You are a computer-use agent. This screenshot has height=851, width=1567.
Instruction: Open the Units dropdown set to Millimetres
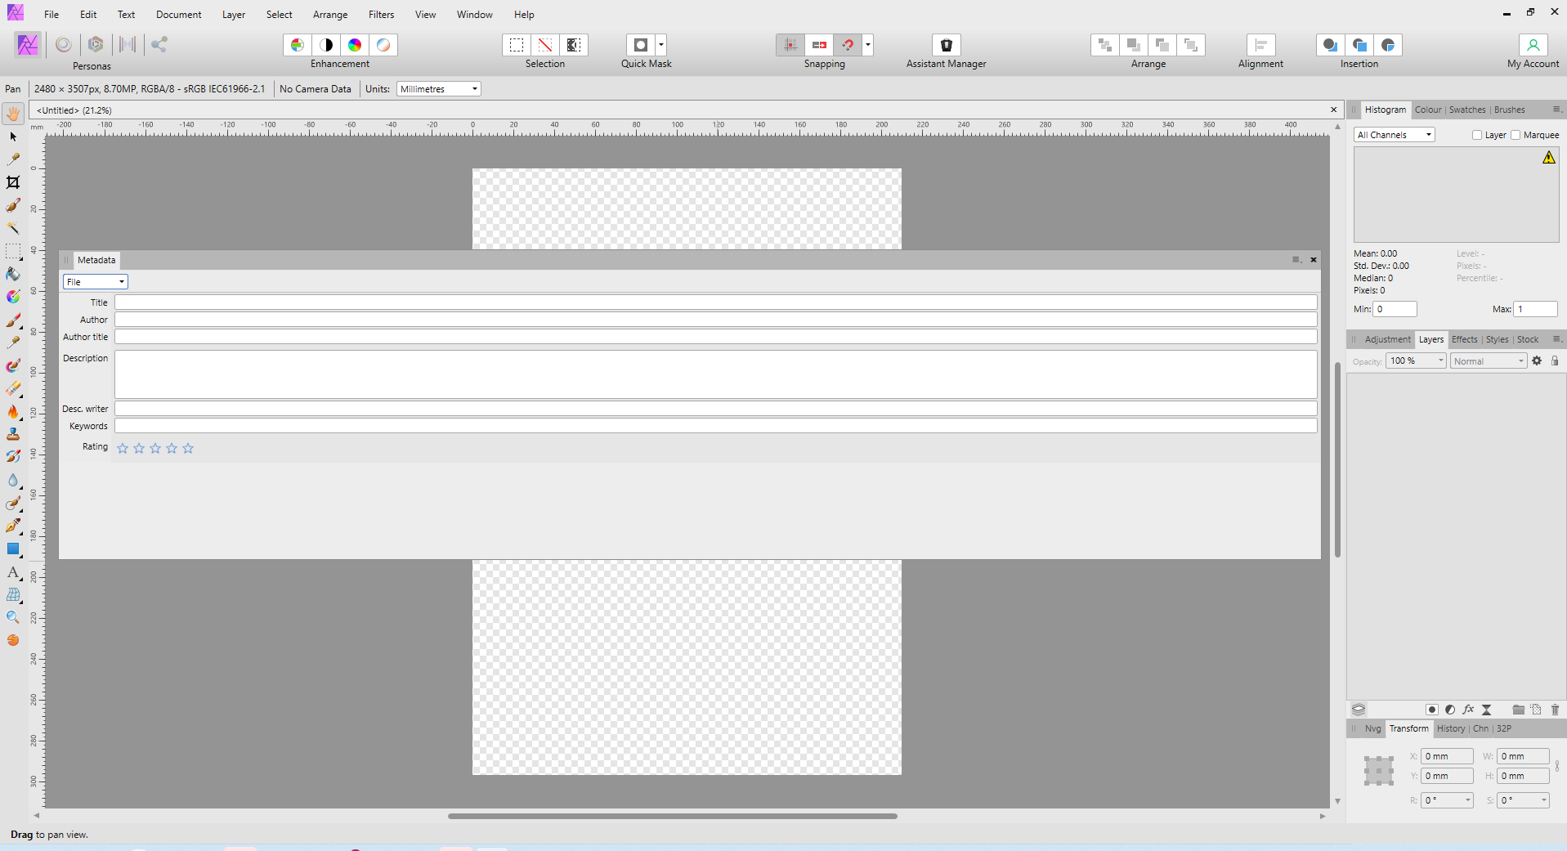tap(438, 88)
